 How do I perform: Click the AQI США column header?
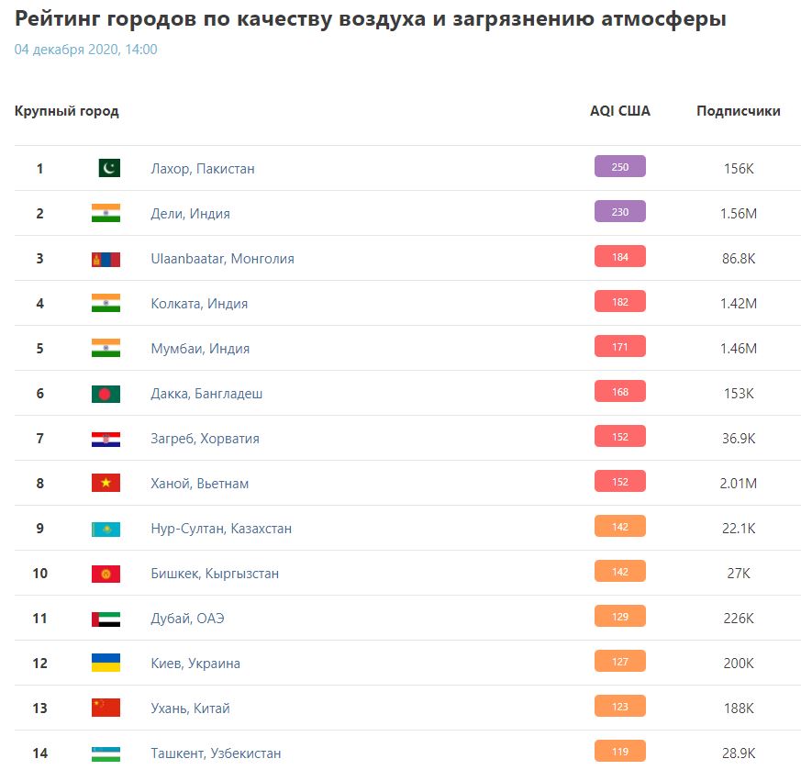point(620,111)
